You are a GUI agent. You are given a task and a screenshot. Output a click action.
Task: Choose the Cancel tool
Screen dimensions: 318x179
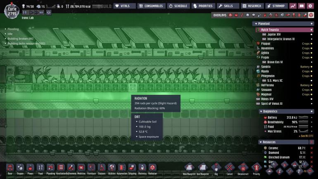tap(229, 168)
